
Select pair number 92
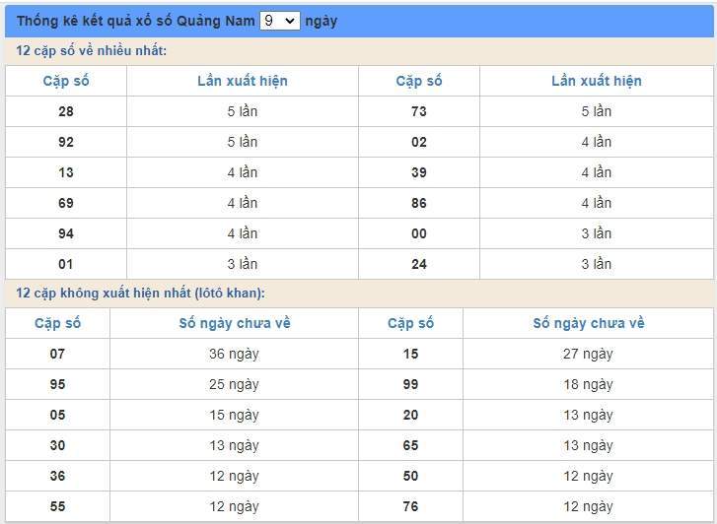pyautogui.click(x=66, y=142)
